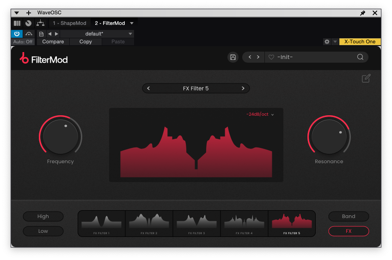The height and width of the screenshot is (260, 392).
Task: Choose the FX Filter 5 thumbnail
Action: pos(292,224)
